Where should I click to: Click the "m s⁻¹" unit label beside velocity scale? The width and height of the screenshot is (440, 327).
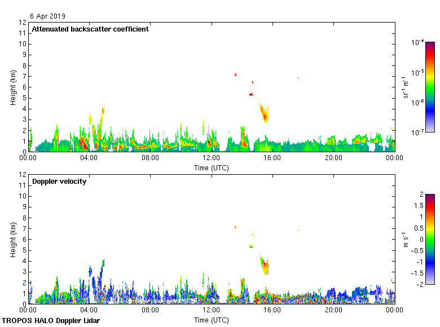(405, 239)
